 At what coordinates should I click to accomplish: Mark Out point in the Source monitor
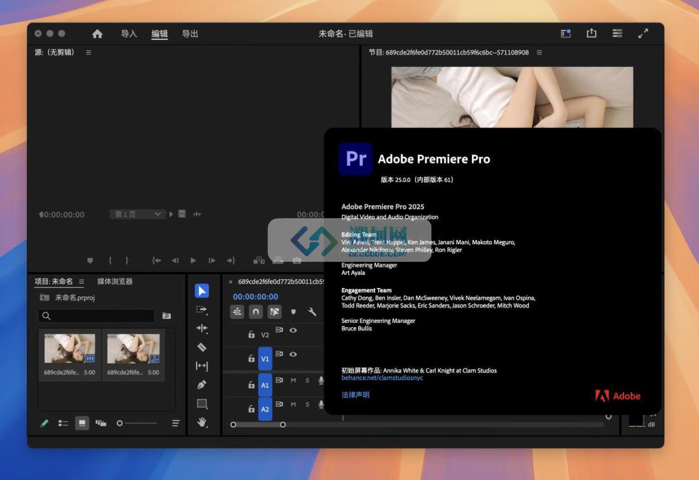coord(127,261)
